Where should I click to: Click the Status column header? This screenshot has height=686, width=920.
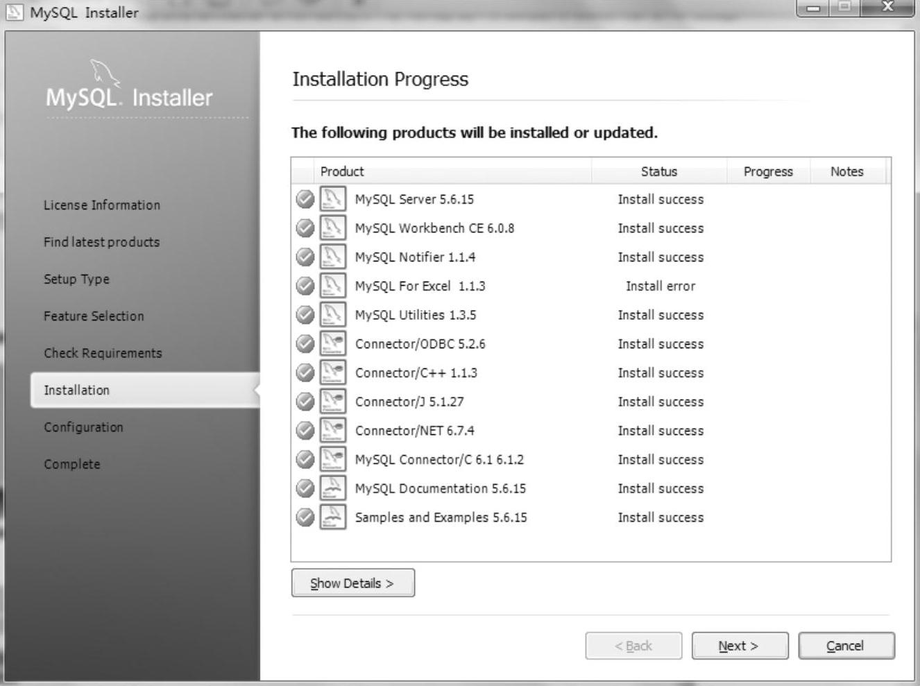pyautogui.click(x=659, y=171)
